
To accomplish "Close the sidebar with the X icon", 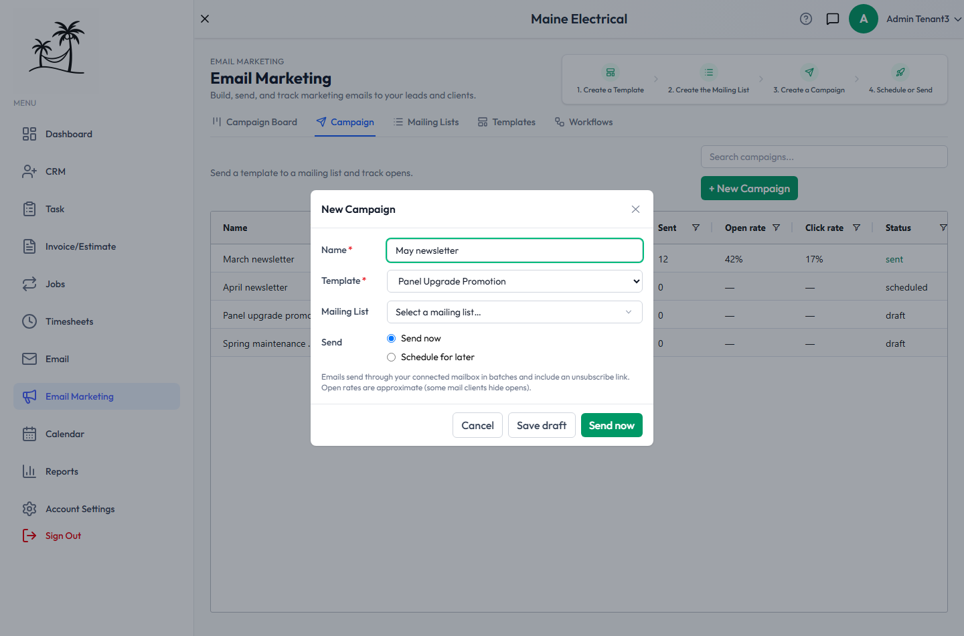I will tap(205, 19).
